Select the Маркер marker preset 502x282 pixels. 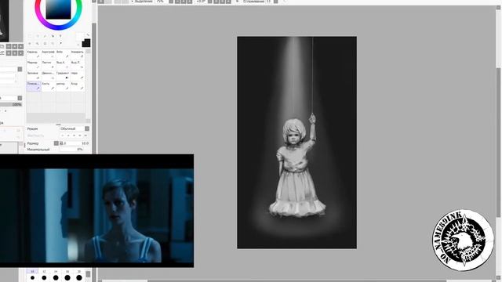[x=34, y=64]
